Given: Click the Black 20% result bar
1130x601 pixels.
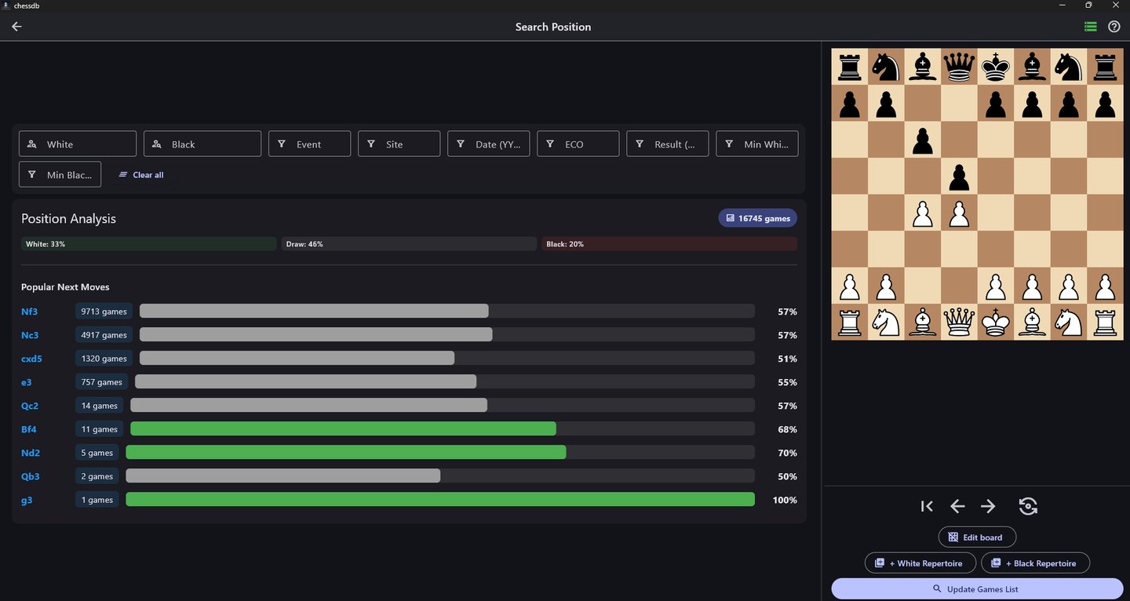Looking at the screenshot, I should point(669,244).
